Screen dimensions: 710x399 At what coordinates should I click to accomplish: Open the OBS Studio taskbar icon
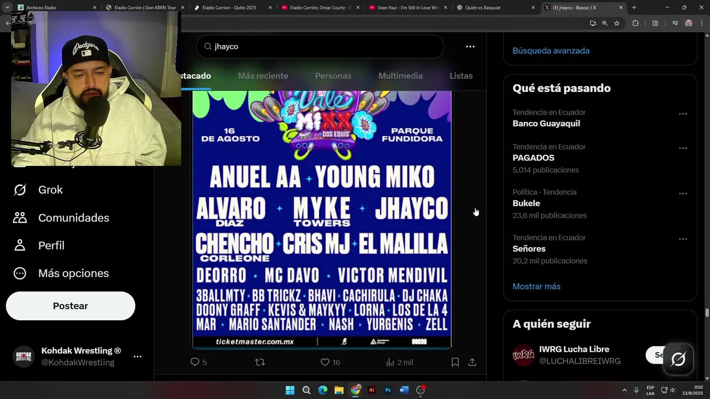click(420, 390)
